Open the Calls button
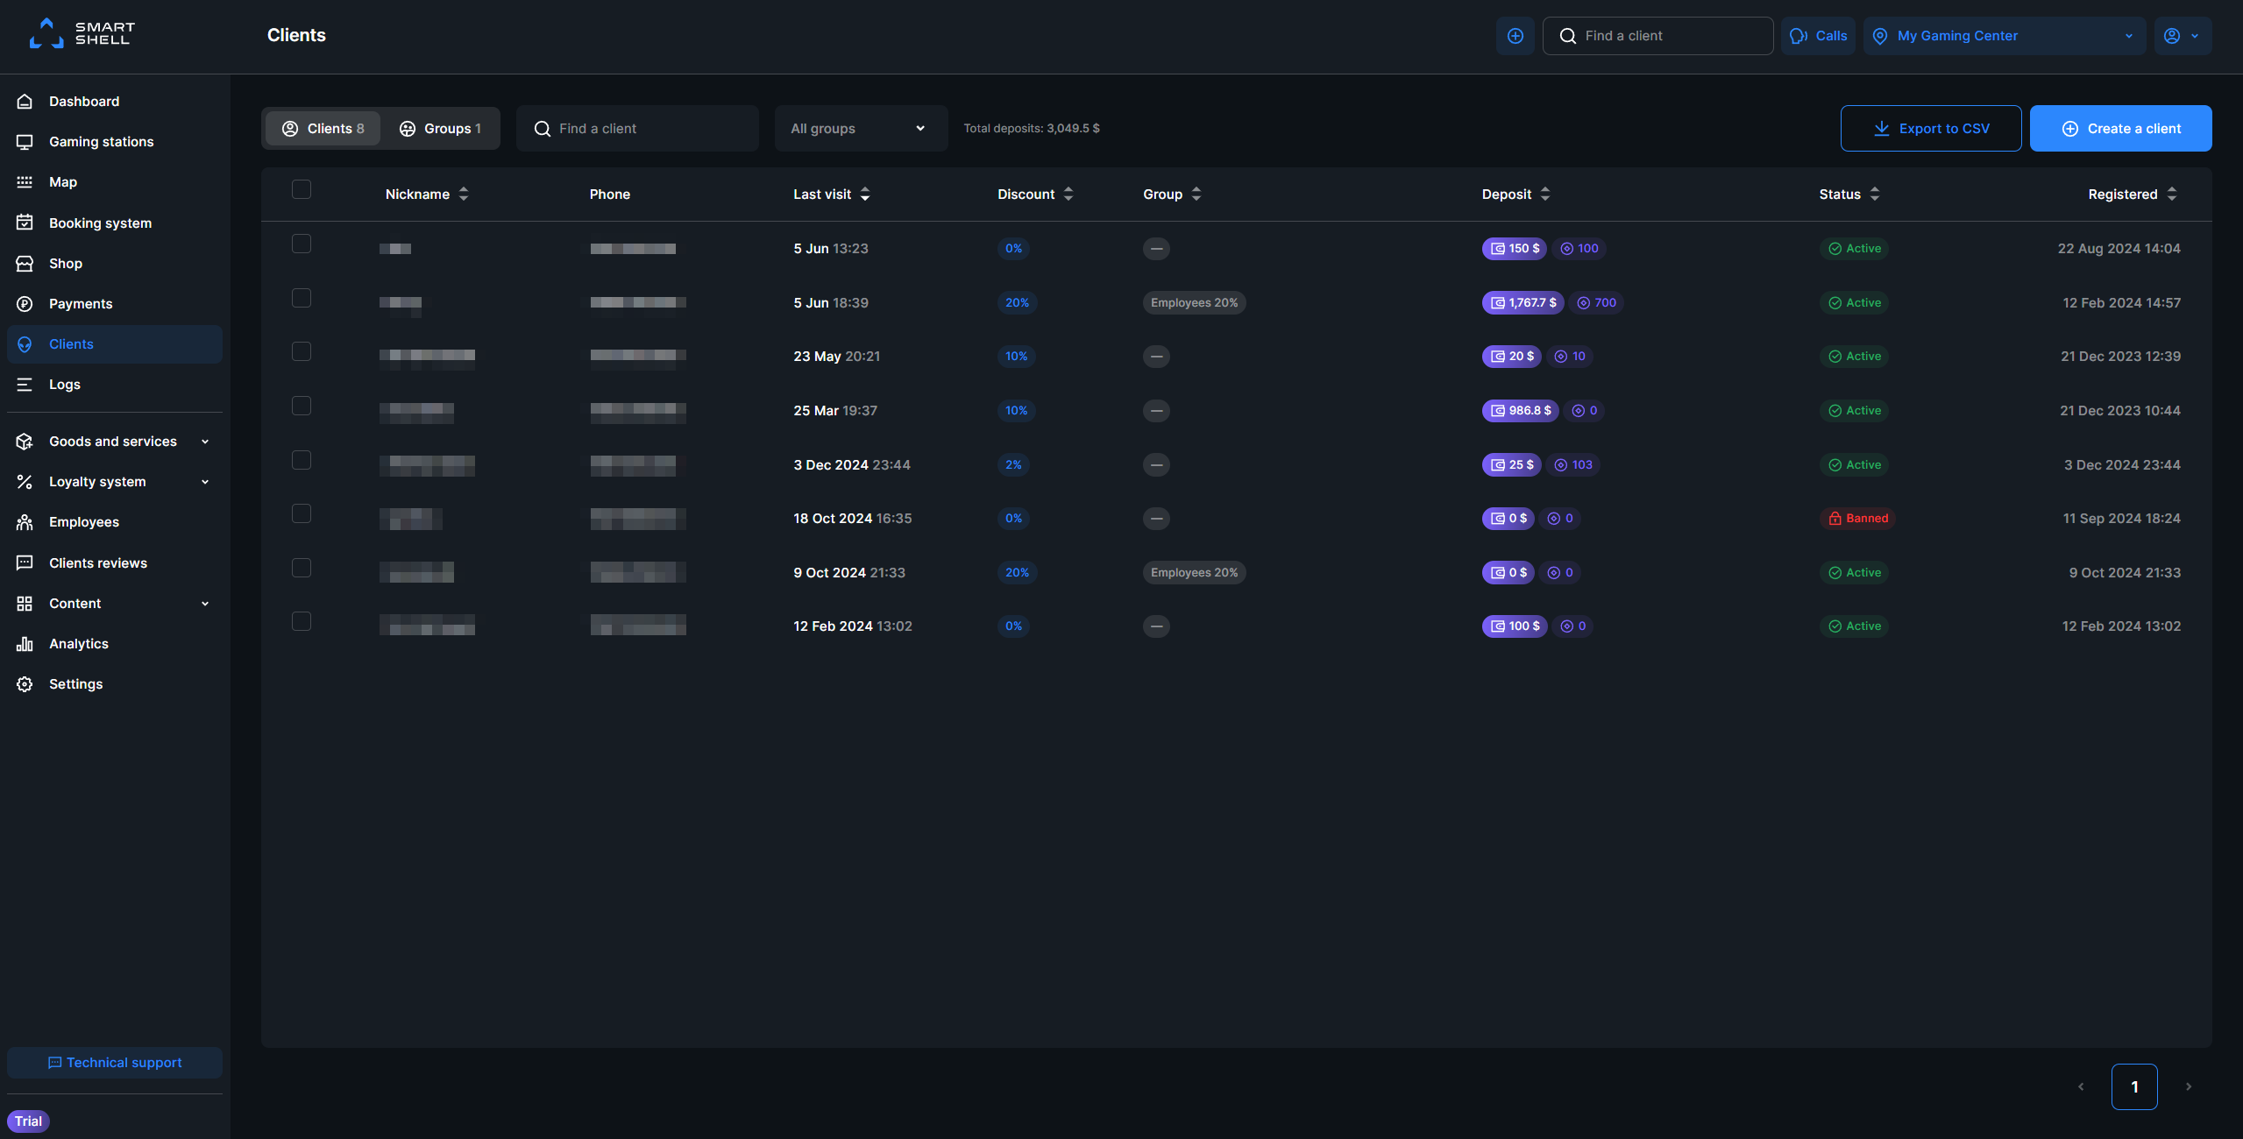This screenshot has width=2243, height=1139. [x=1818, y=36]
